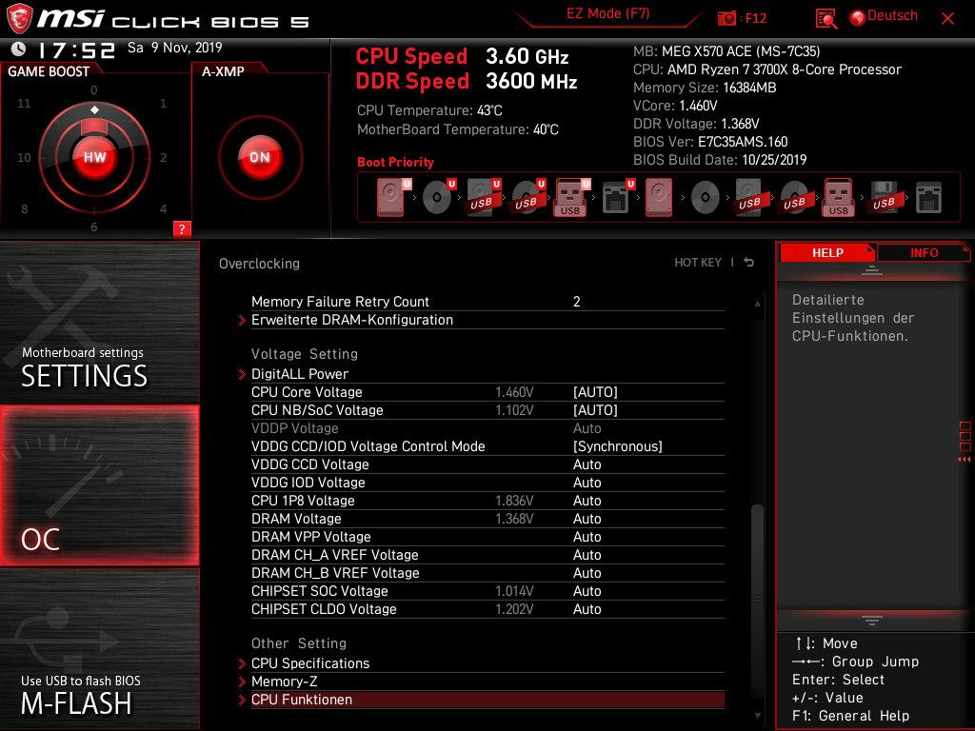Open the CPU Funktionen submenu

pos(487,700)
